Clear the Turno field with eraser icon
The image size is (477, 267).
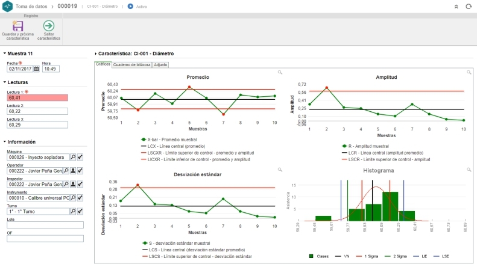point(80,211)
